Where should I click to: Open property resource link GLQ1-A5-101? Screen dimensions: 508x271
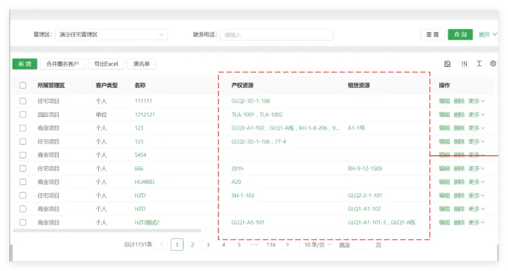click(247, 222)
